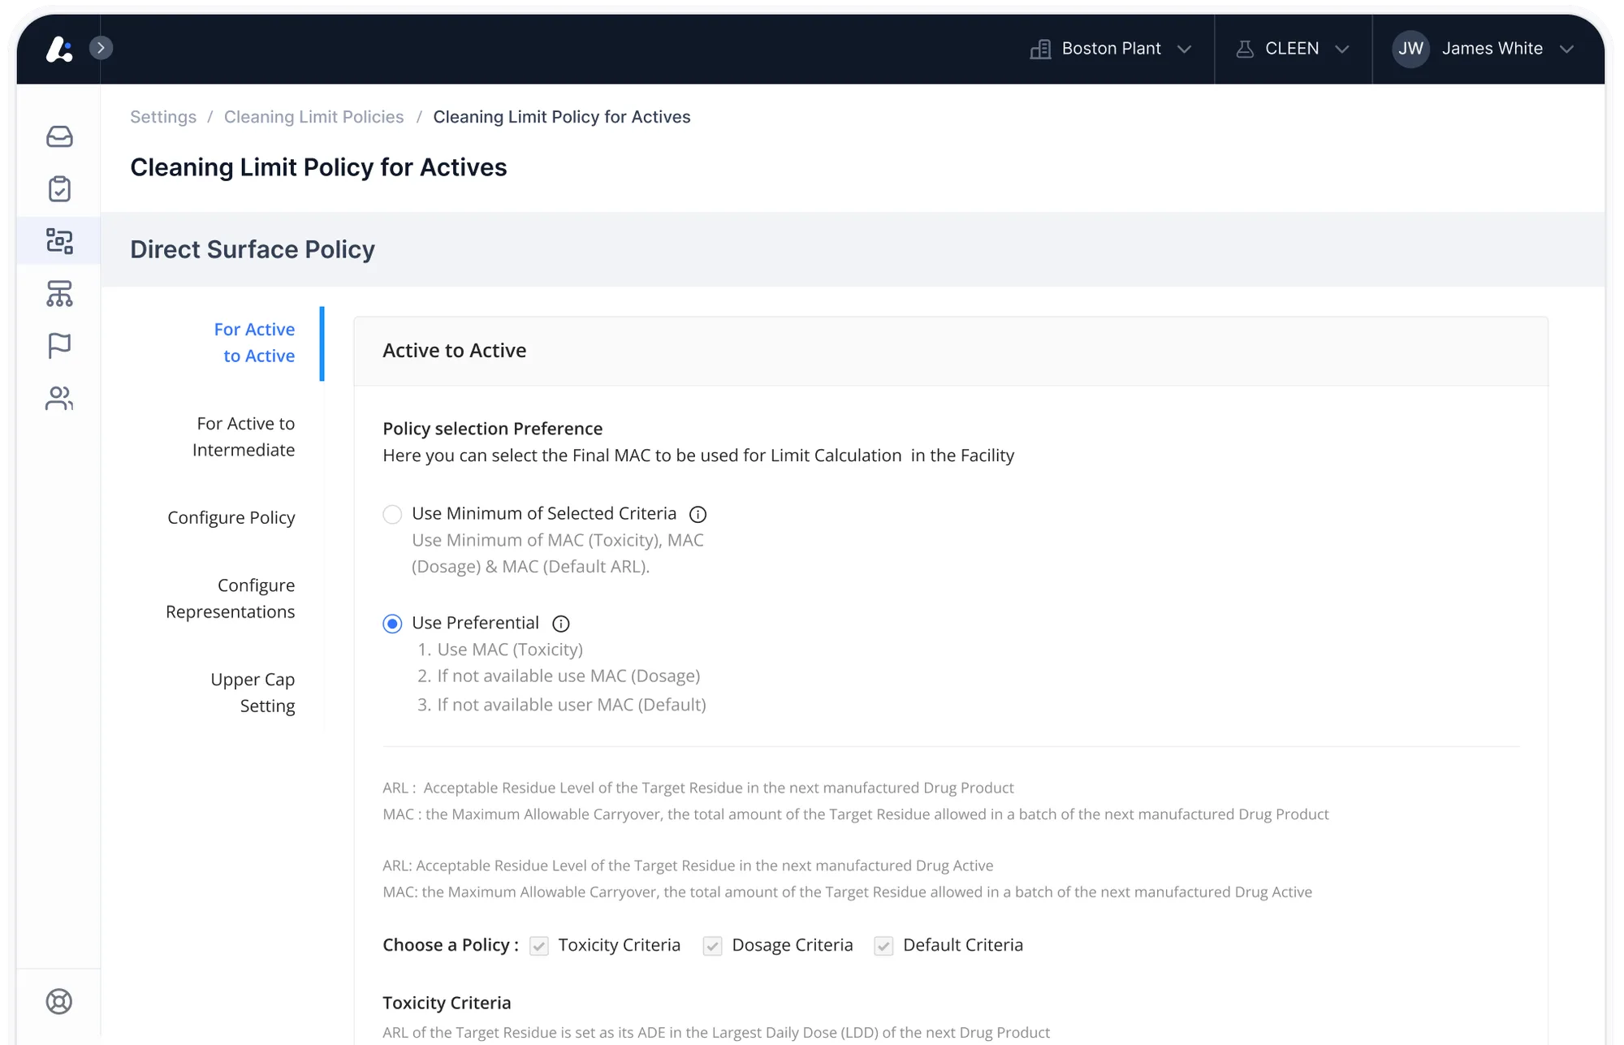Open the clipboard checklist sidebar icon
This screenshot has width=1624, height=1045.
59,189
